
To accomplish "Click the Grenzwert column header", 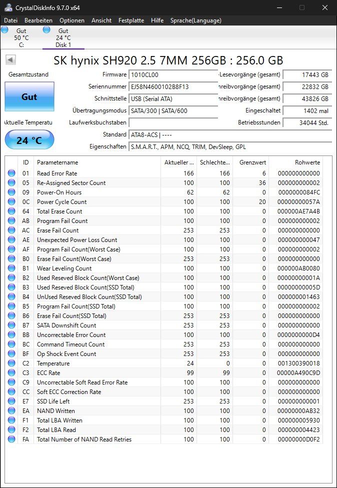I will (x=251, y=162).
